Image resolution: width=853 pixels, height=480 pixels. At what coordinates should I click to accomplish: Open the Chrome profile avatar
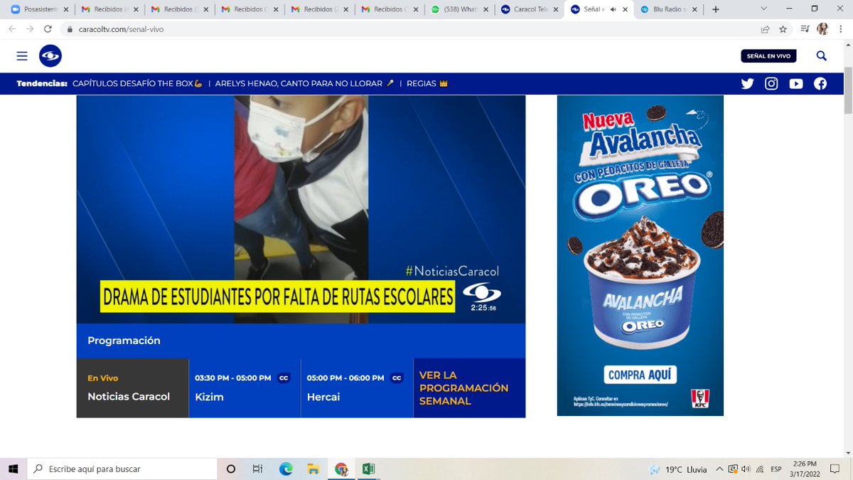[822, 29]
